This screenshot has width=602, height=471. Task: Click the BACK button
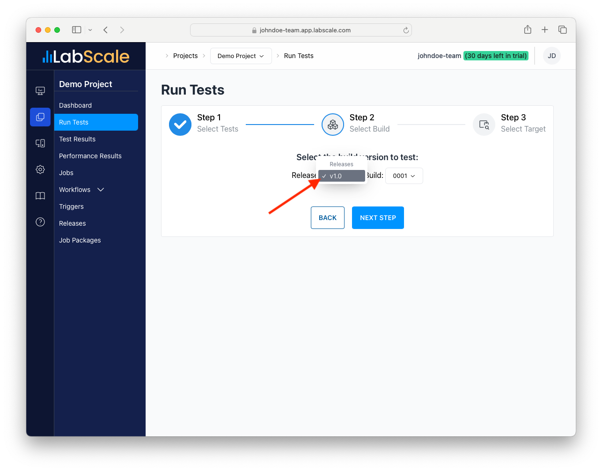pyautogui.click(x=328, y=218)
